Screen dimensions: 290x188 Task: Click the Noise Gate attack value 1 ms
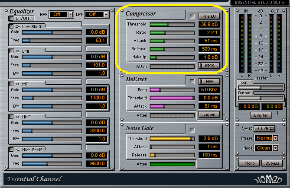[209, 147]
